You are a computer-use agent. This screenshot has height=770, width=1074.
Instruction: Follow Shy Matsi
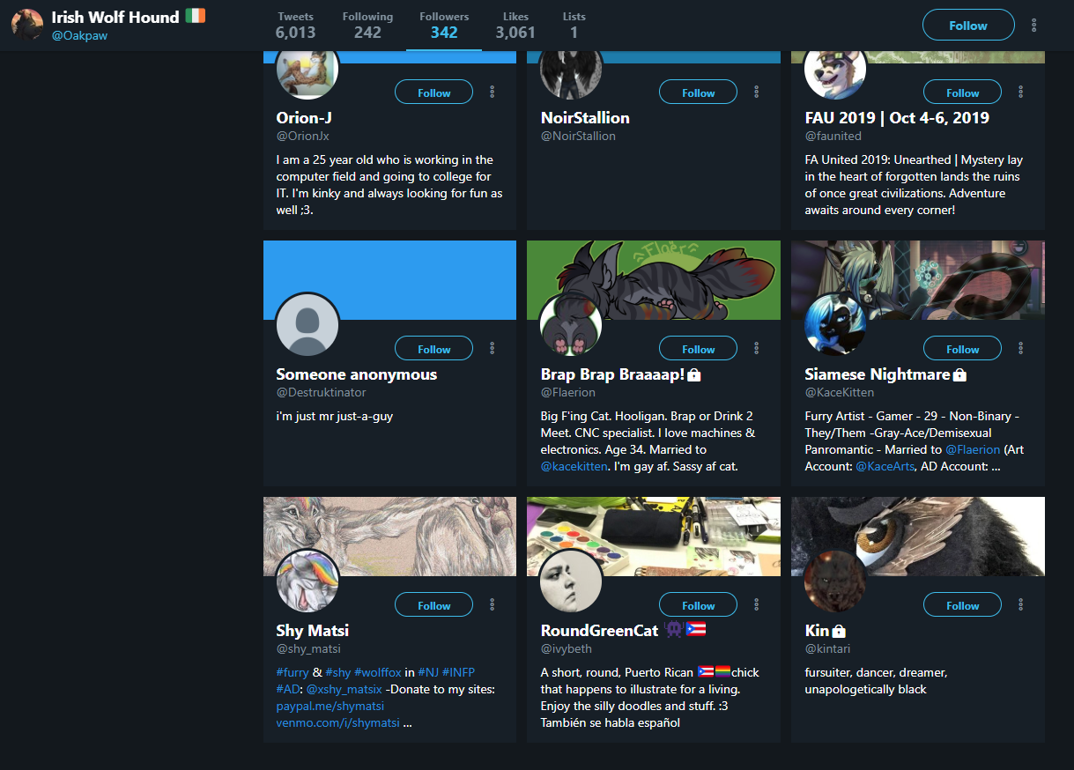(433, 605)
